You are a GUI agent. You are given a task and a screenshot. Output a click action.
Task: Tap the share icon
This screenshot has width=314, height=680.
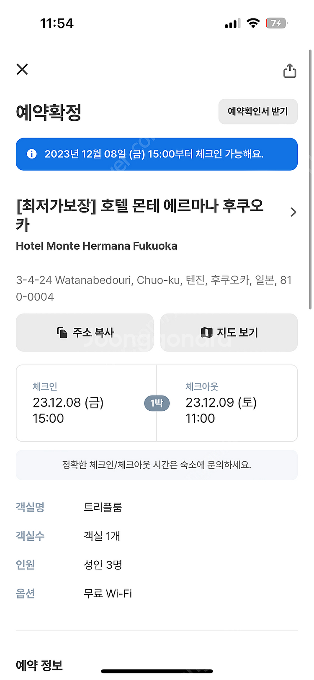290,71
